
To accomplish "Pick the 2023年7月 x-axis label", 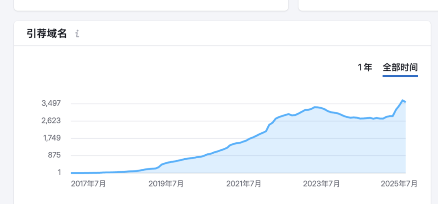I will 321,184.
